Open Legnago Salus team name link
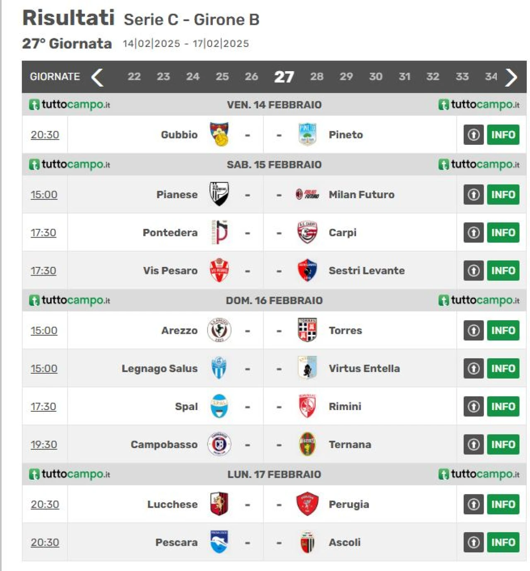 click(159, 368)
